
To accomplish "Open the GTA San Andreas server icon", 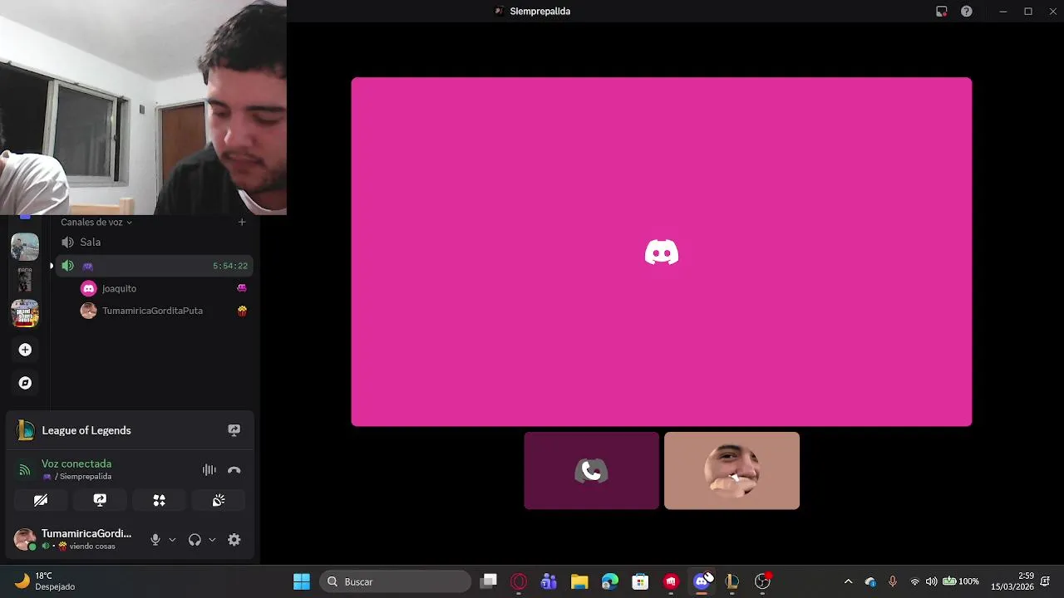I will click(x=25, y=313).
